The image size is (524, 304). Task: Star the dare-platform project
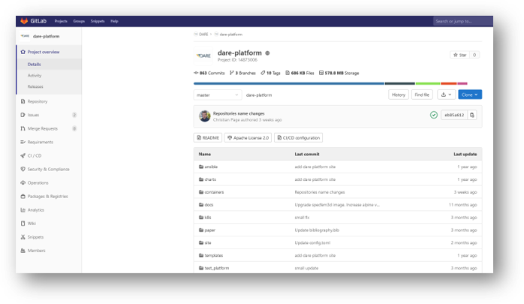pyautogui.click(x=459, y=55)
